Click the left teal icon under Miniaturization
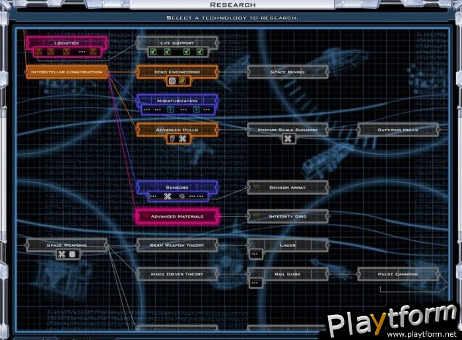This screenshot has width=462, height=340. (x=170, y=110)
